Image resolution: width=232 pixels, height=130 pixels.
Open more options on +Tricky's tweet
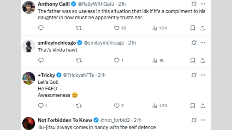click(203, 75)
